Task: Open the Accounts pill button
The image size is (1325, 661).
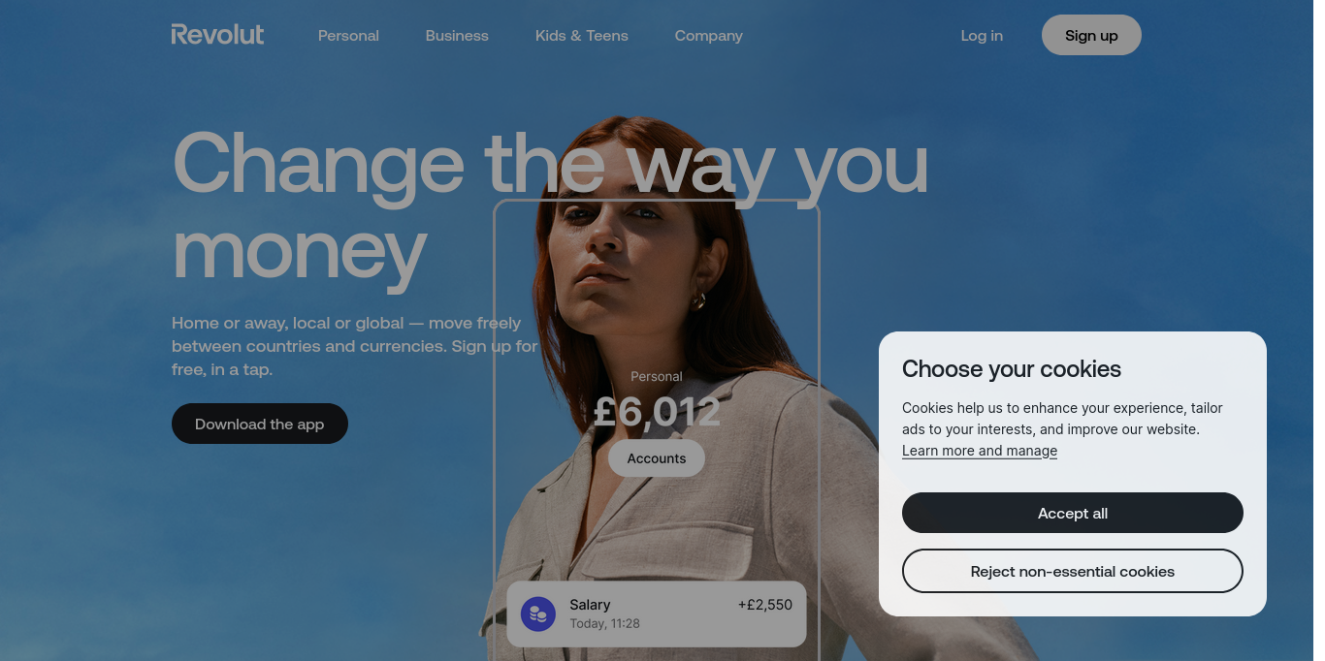Action: coord(657,458)
